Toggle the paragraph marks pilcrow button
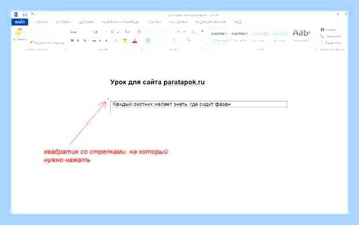The height and width of the screenshot is (225, 359). click(202, 32)
